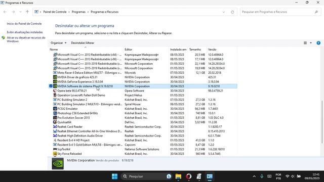Click the Moto Racer 4 program icon
The image size is (324, 182).
click(55, 73)
